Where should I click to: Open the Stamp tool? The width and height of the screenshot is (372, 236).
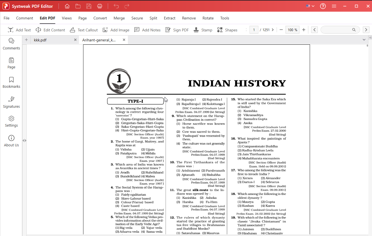tap(203, 30)
